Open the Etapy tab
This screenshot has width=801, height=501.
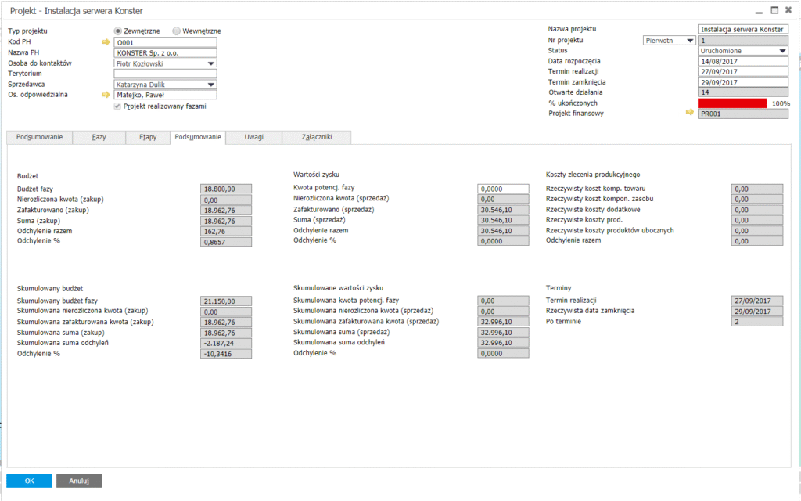[x=147, y=137]
